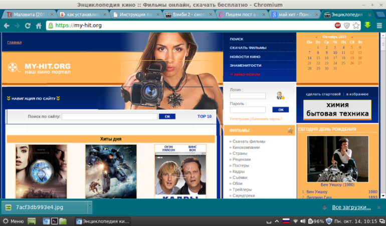Click the Логин input field
The height and width of the screenshot is (226, 386).
pos(248,96)
